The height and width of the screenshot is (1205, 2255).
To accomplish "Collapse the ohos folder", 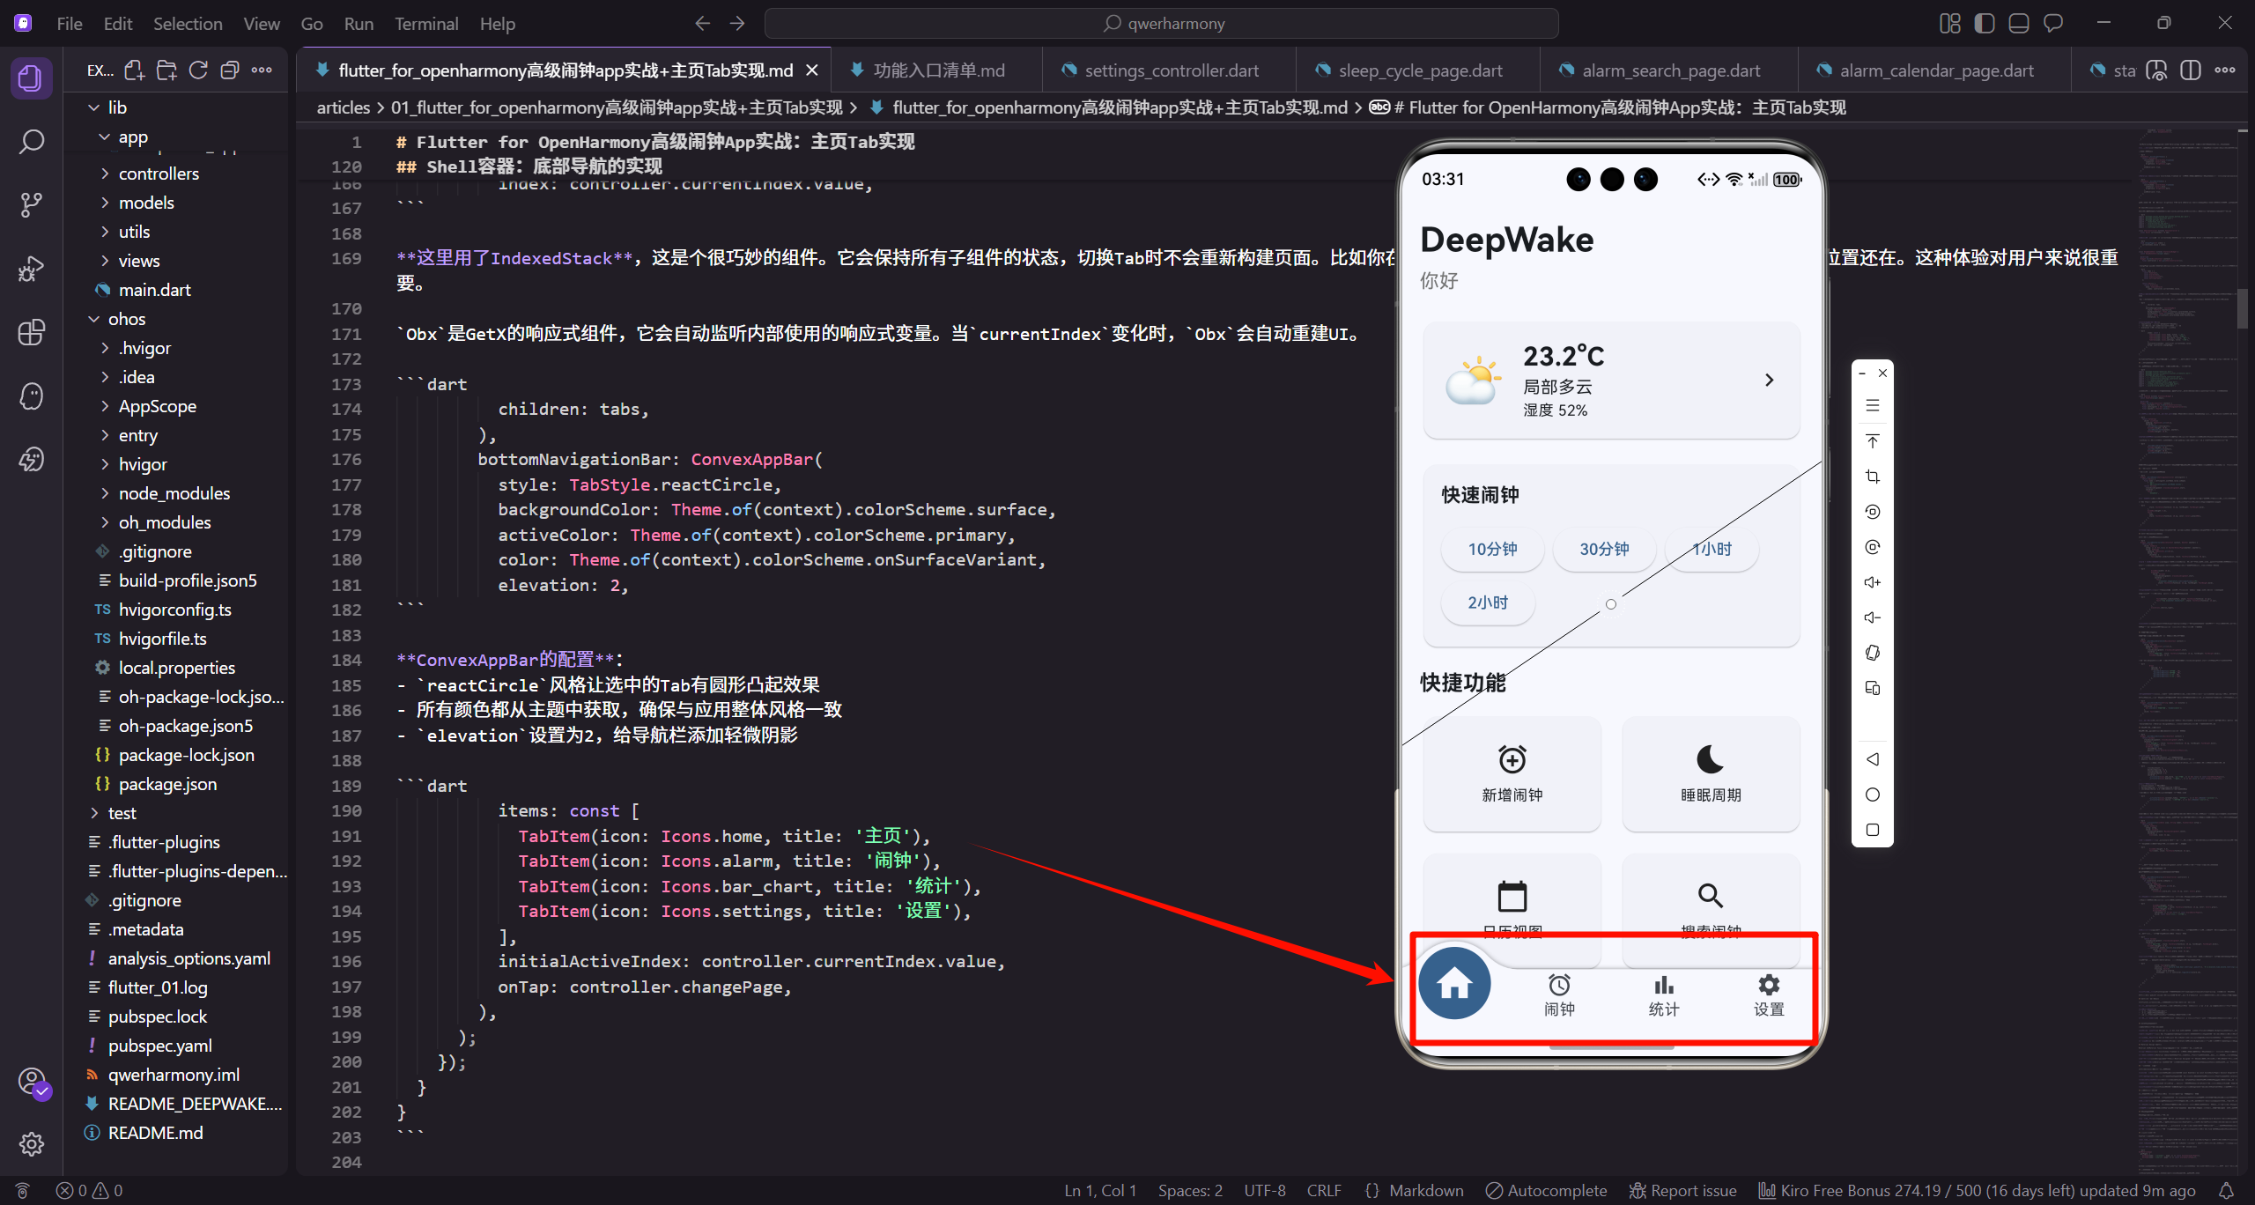I will (x=126, y=319).
